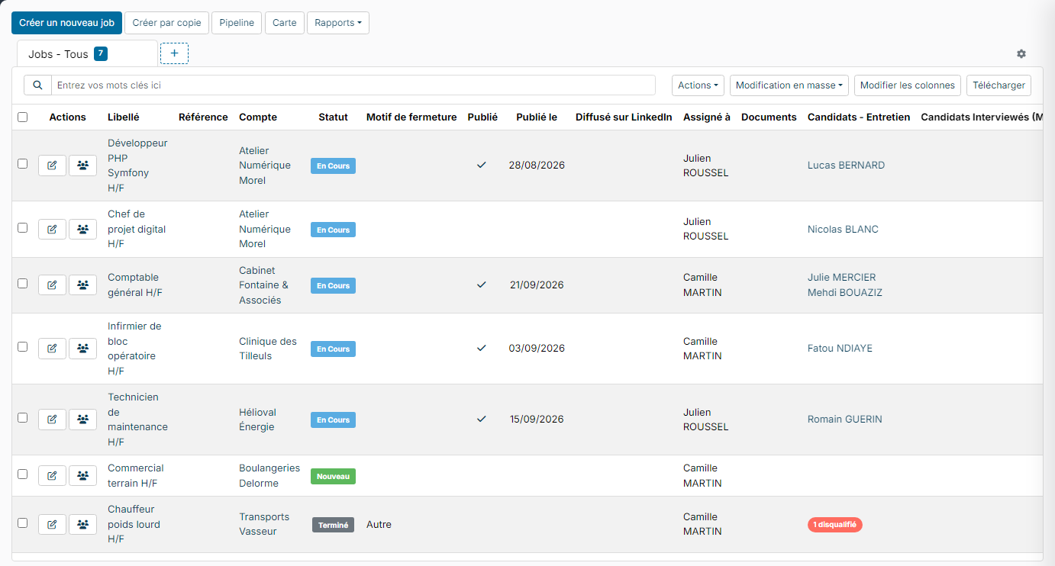Tick the Technicien de maintenance row checkbox
This screenshot has width=1055, height=566.
(22, 417)
